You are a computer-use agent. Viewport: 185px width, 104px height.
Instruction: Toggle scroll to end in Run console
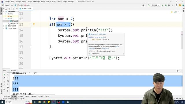pyautogui.click(x=8, y=84)
